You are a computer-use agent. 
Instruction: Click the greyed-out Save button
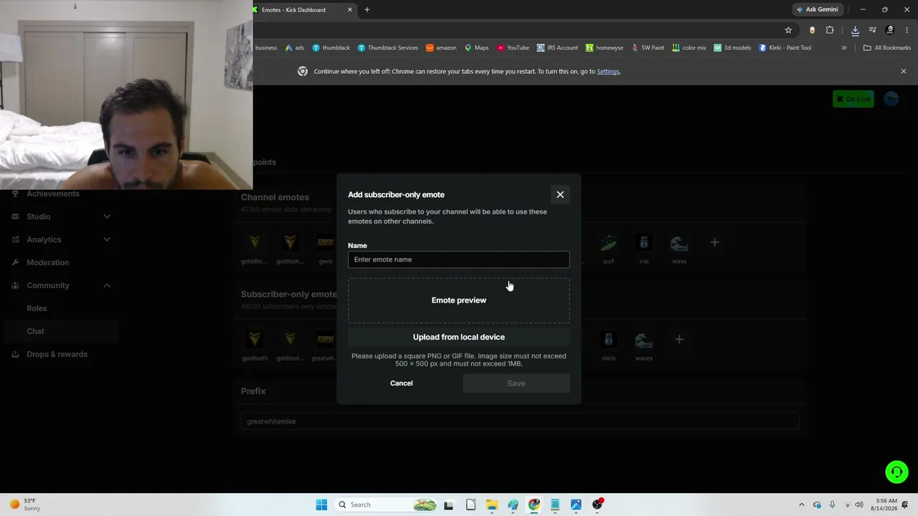(516, 383)
